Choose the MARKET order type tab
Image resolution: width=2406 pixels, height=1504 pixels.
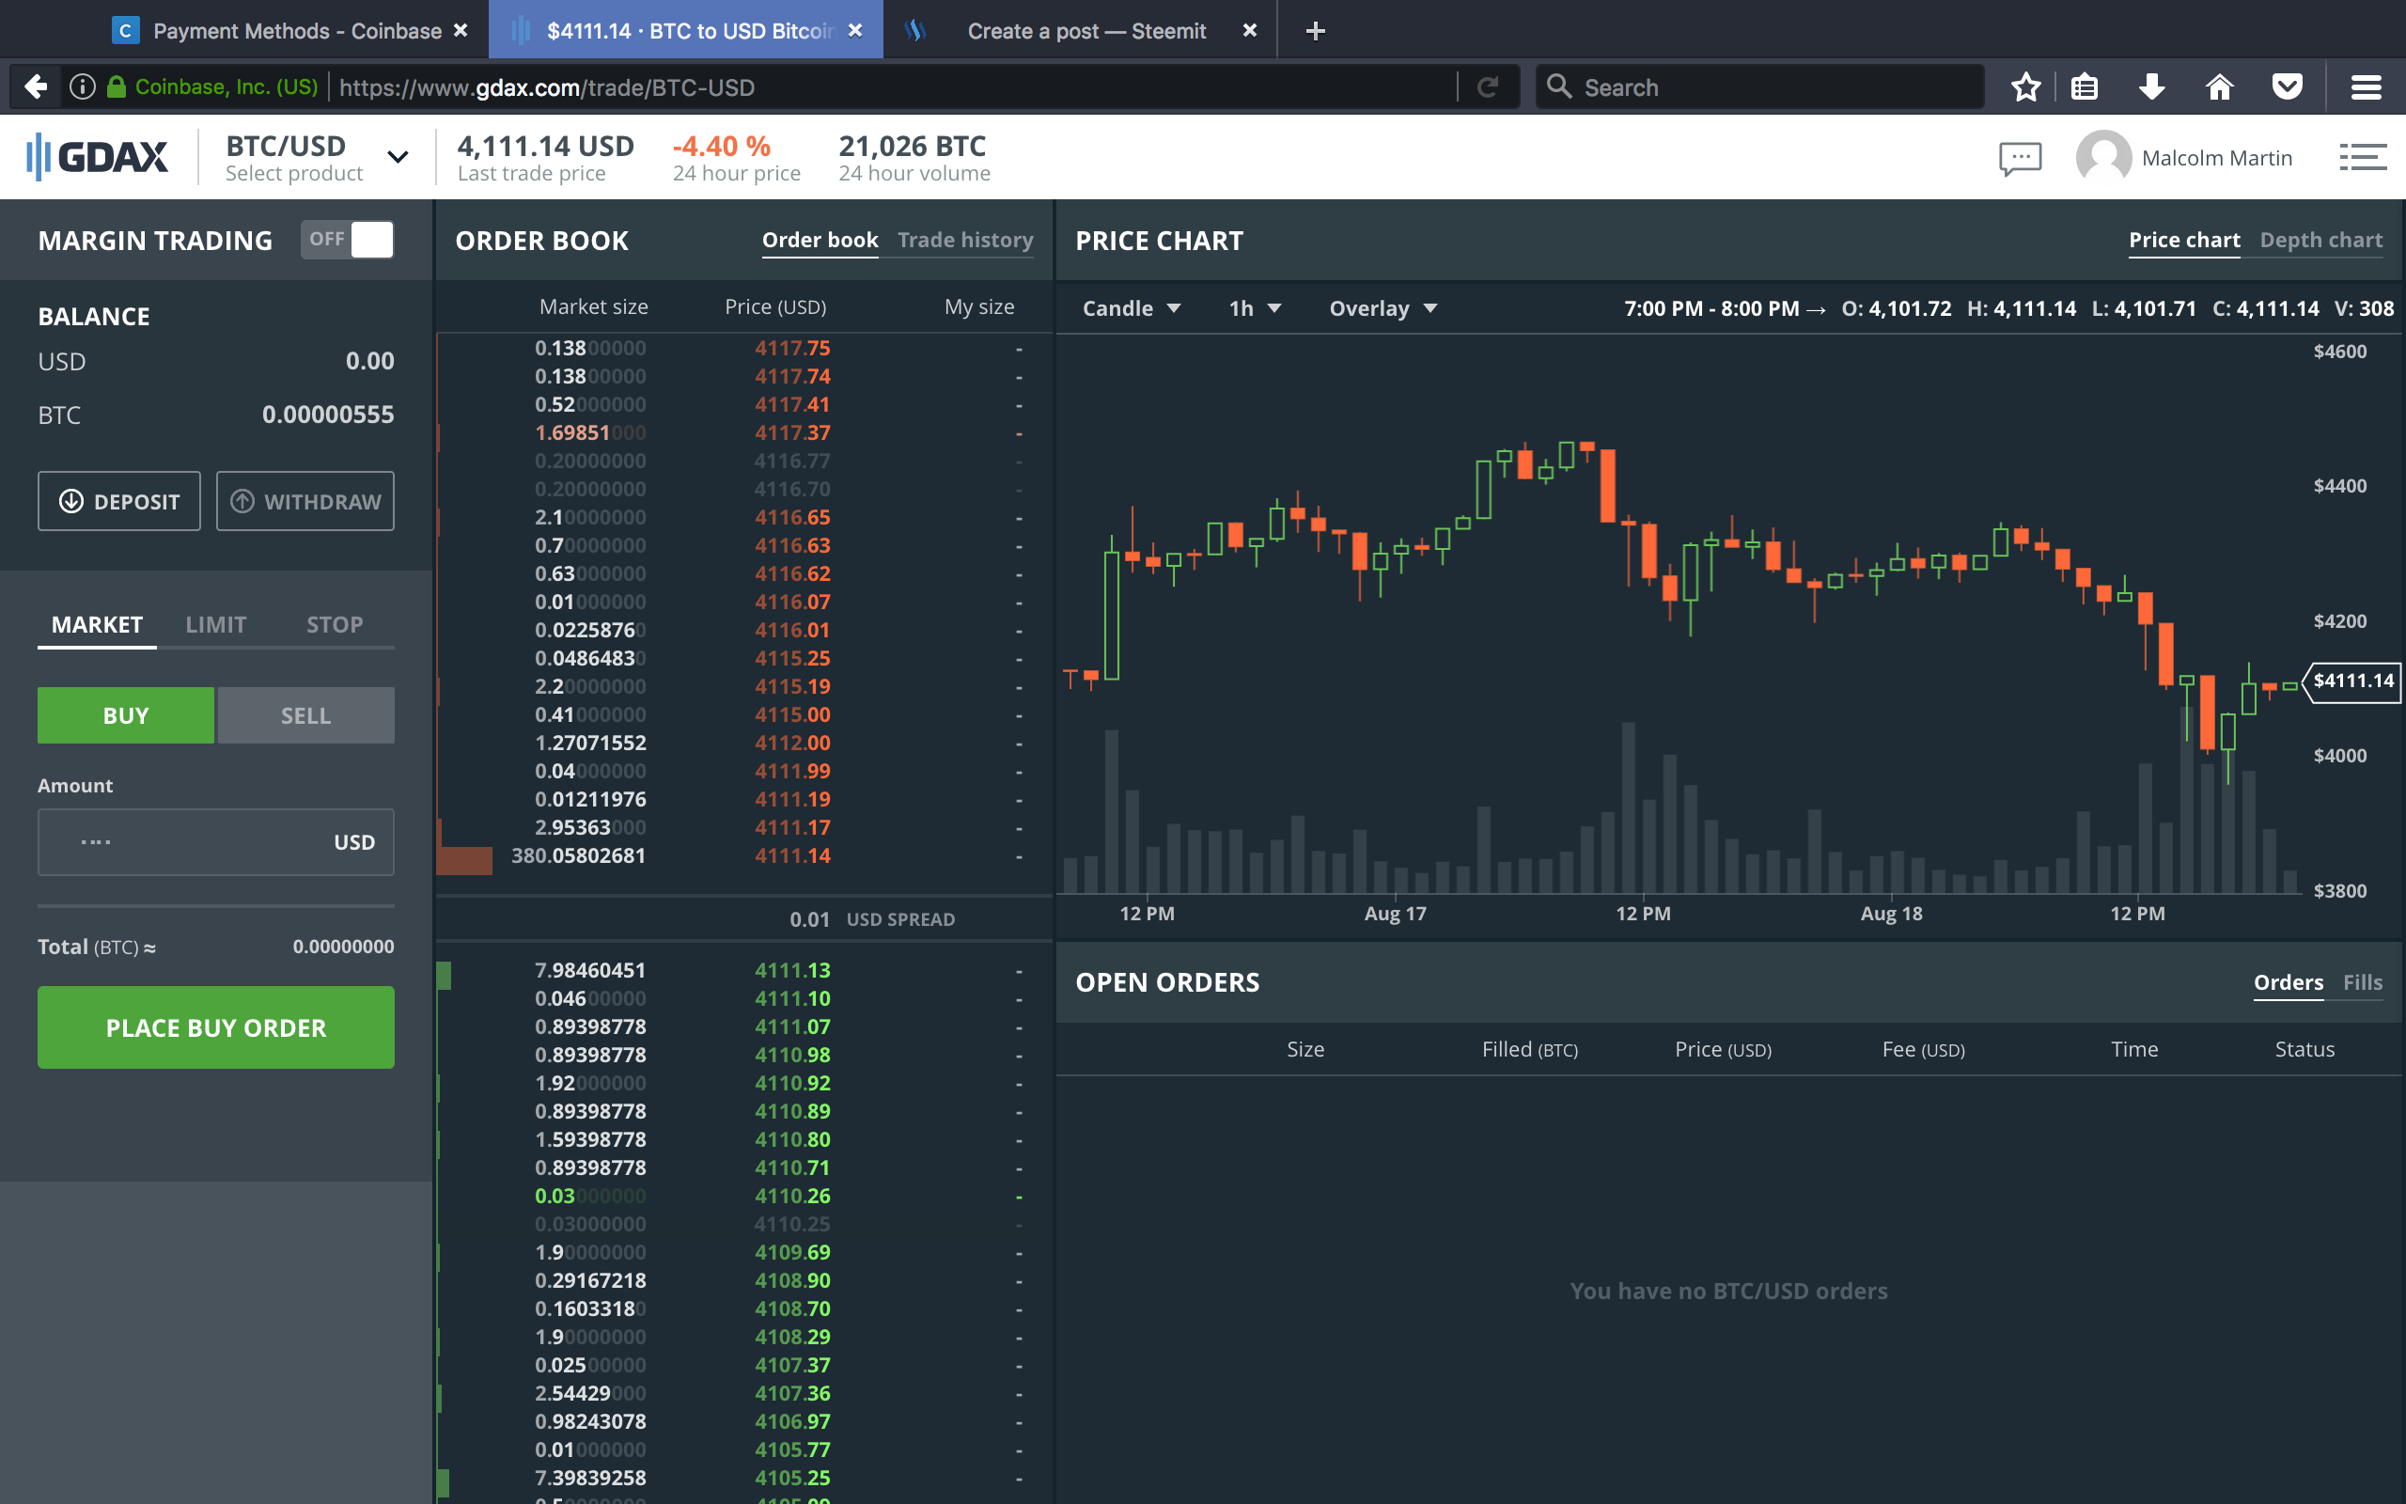pos(97,625)
